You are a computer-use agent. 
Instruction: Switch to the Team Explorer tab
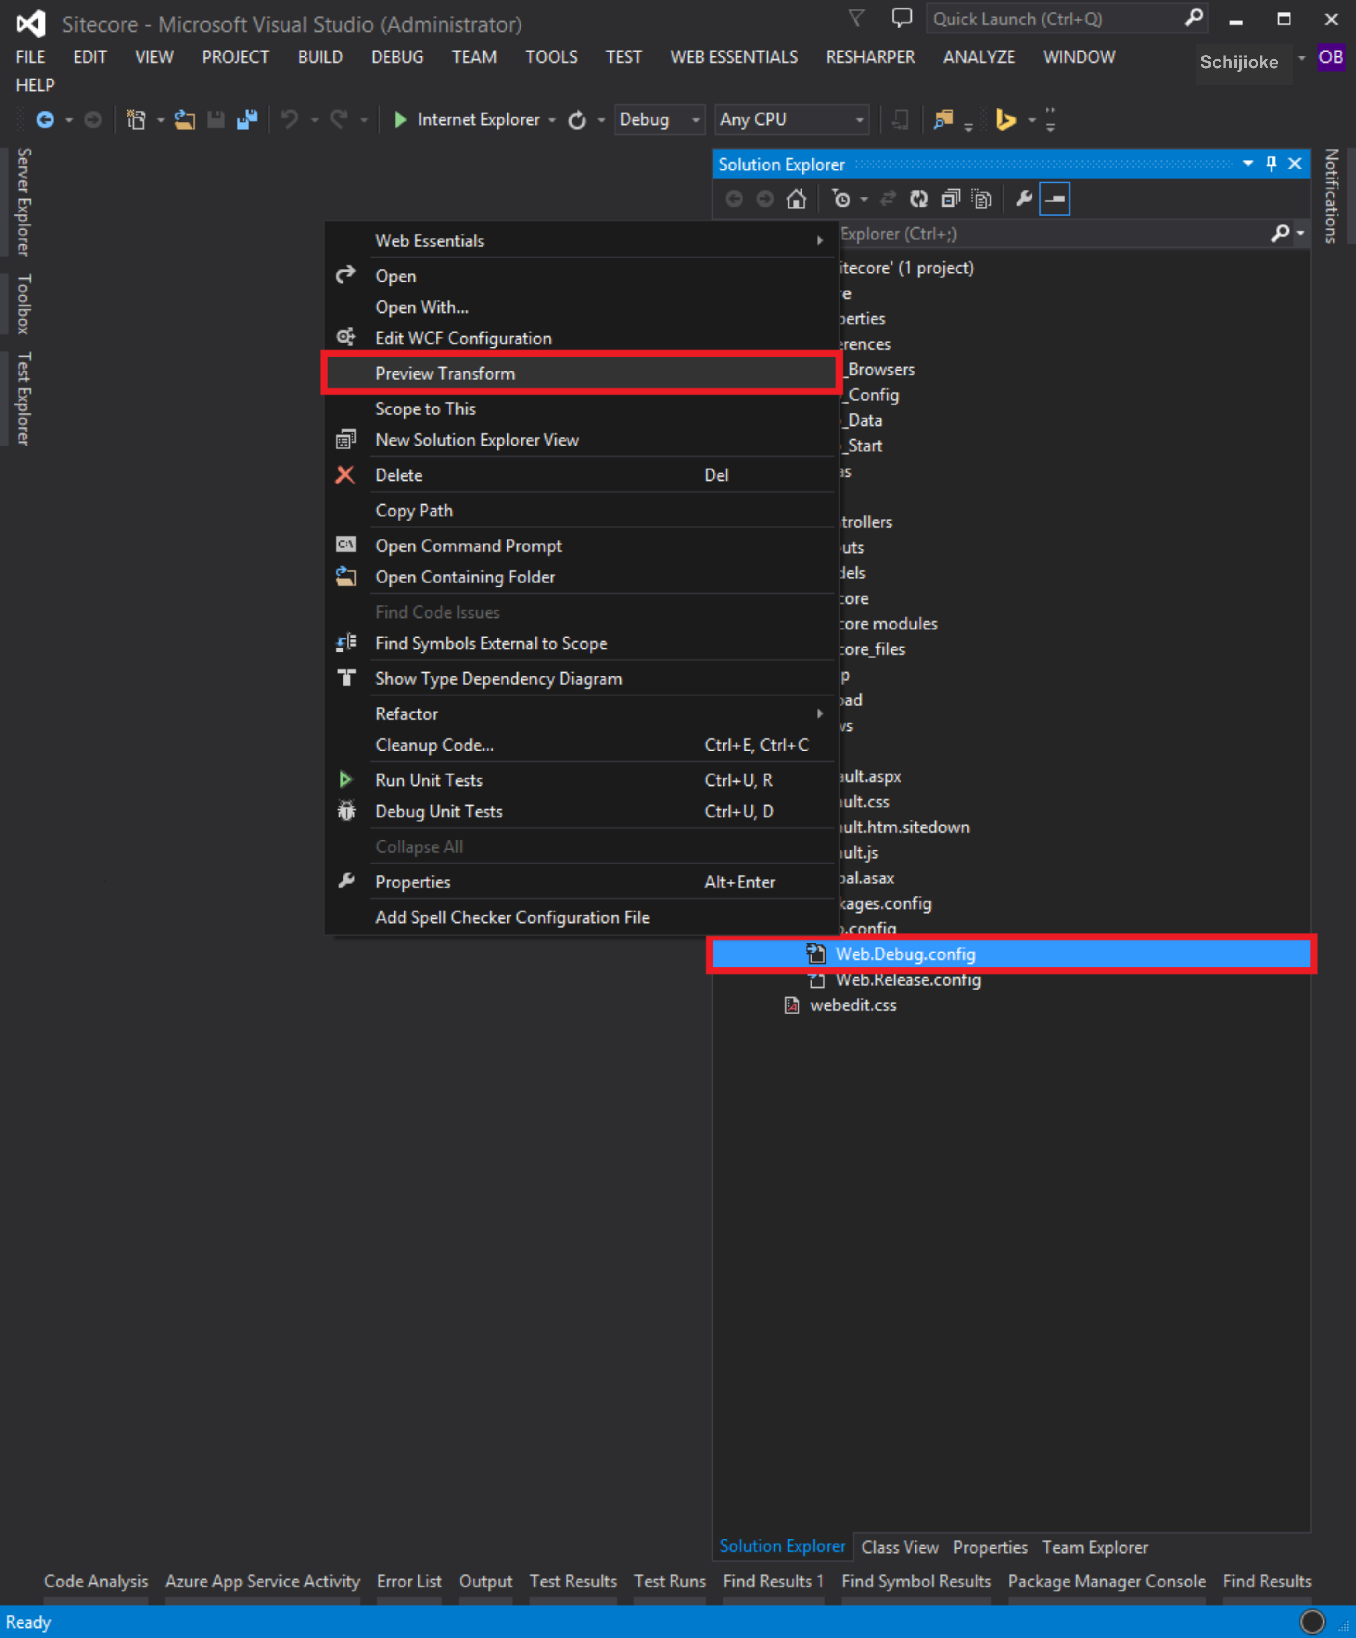pos(1095,1548)
